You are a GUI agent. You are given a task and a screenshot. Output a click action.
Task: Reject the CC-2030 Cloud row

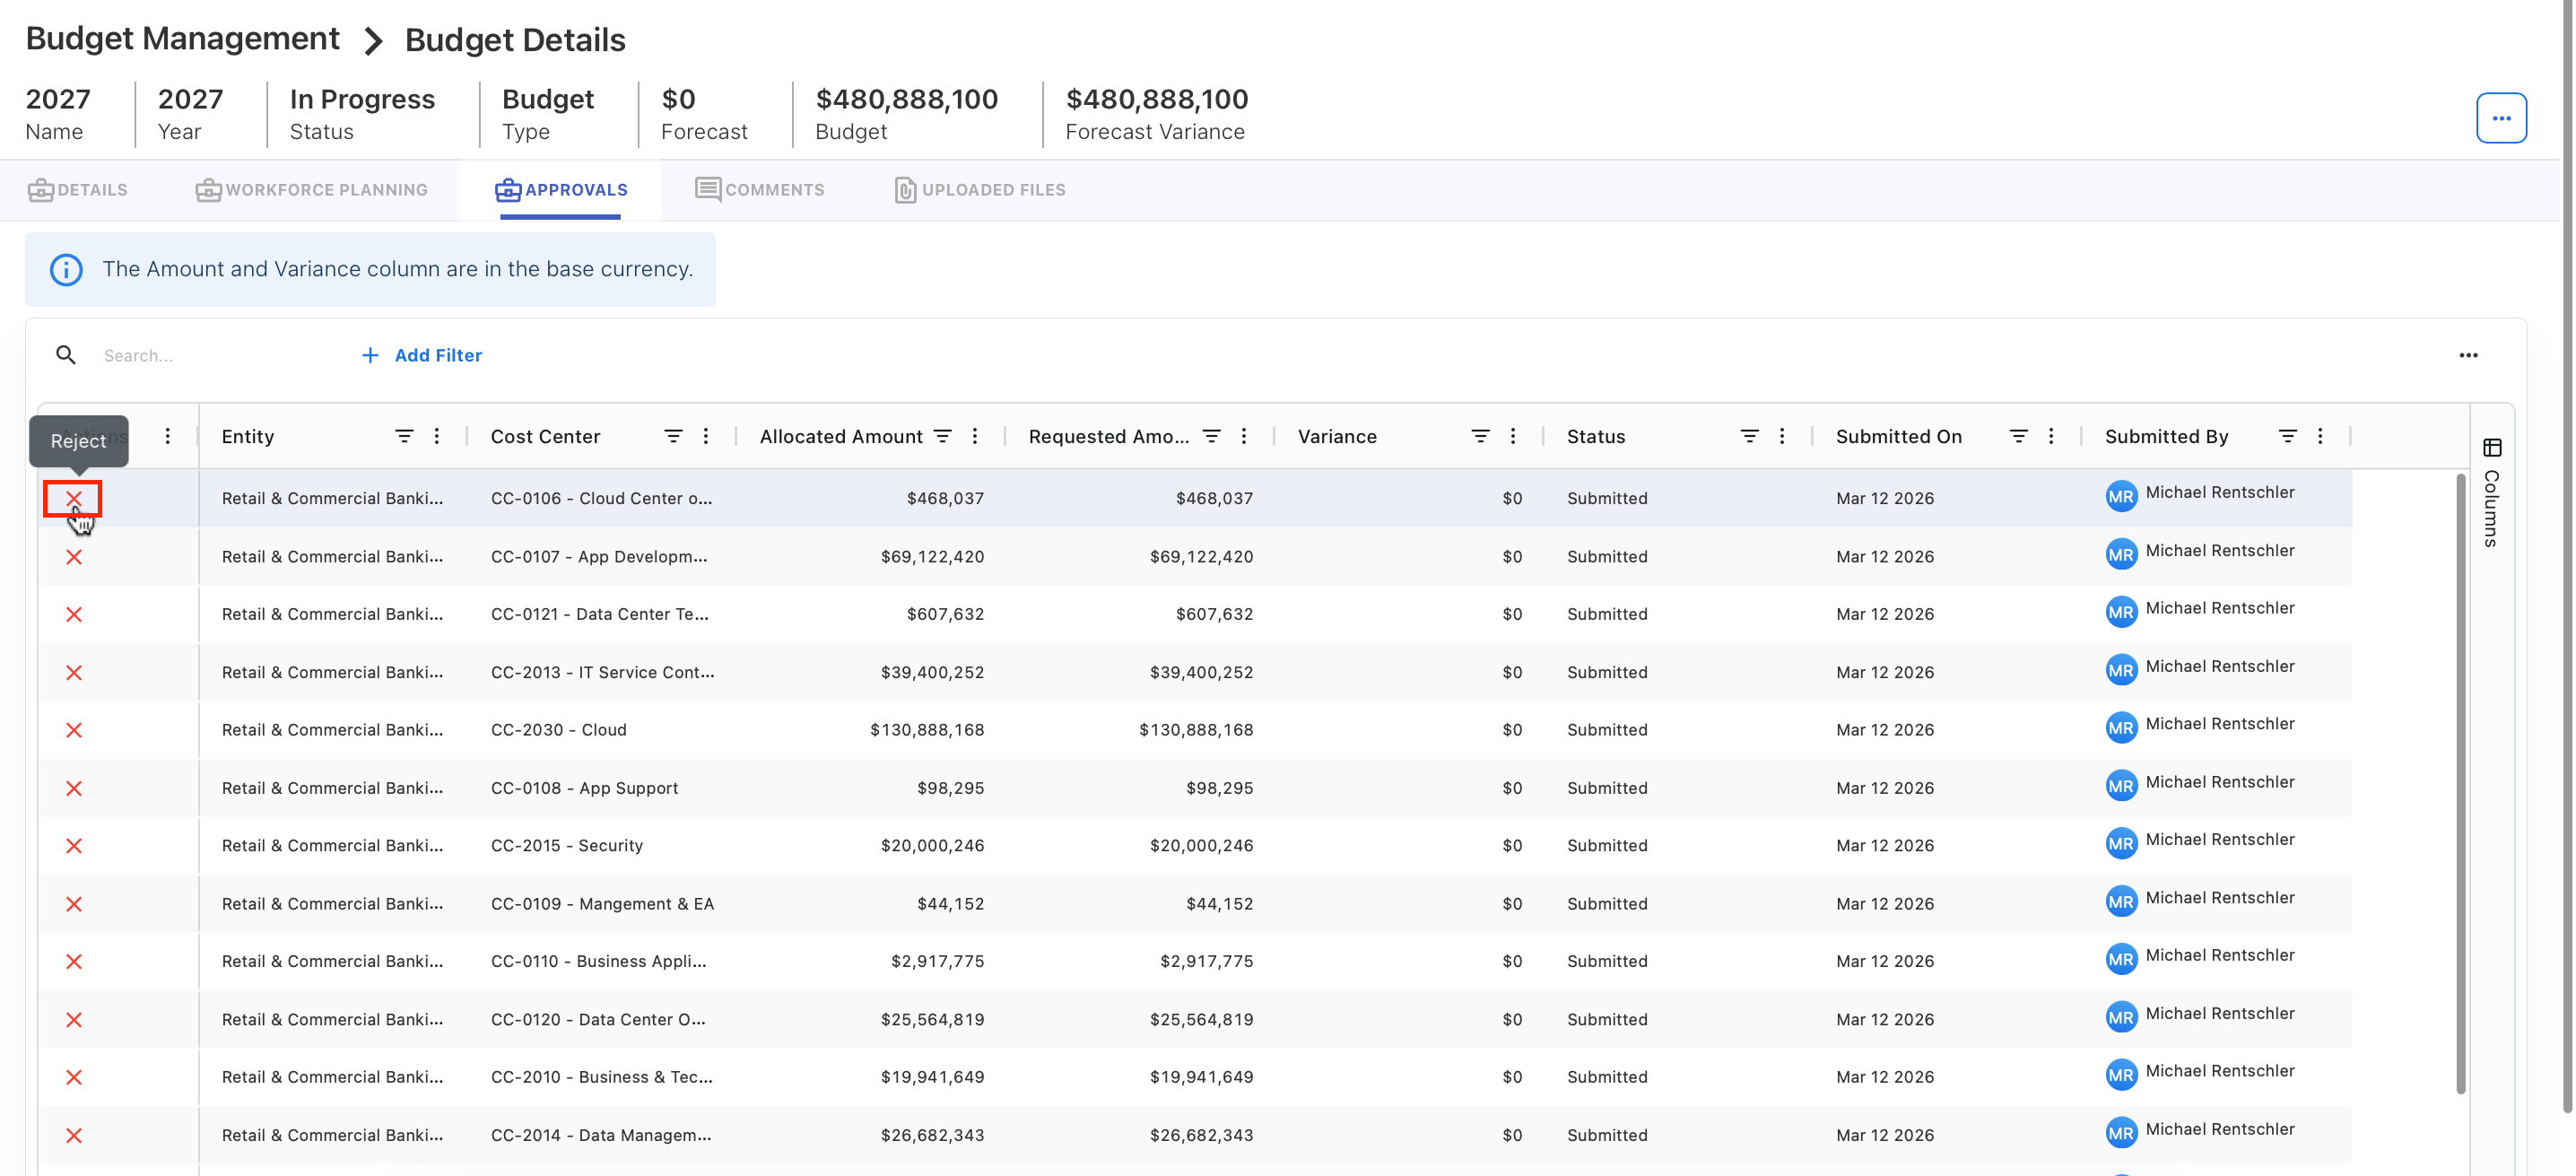tap(73, 730)
